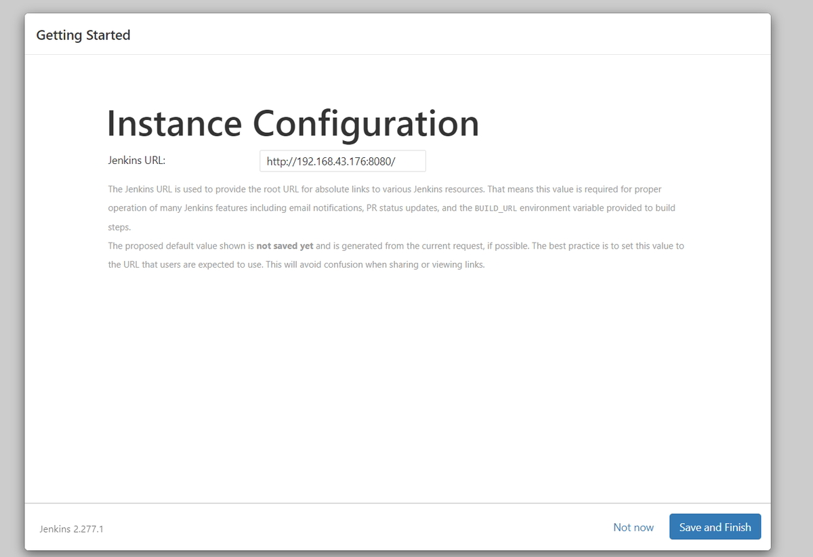Click the Instance Configuration page title
813x557 pixels.
tap(293, 123)
